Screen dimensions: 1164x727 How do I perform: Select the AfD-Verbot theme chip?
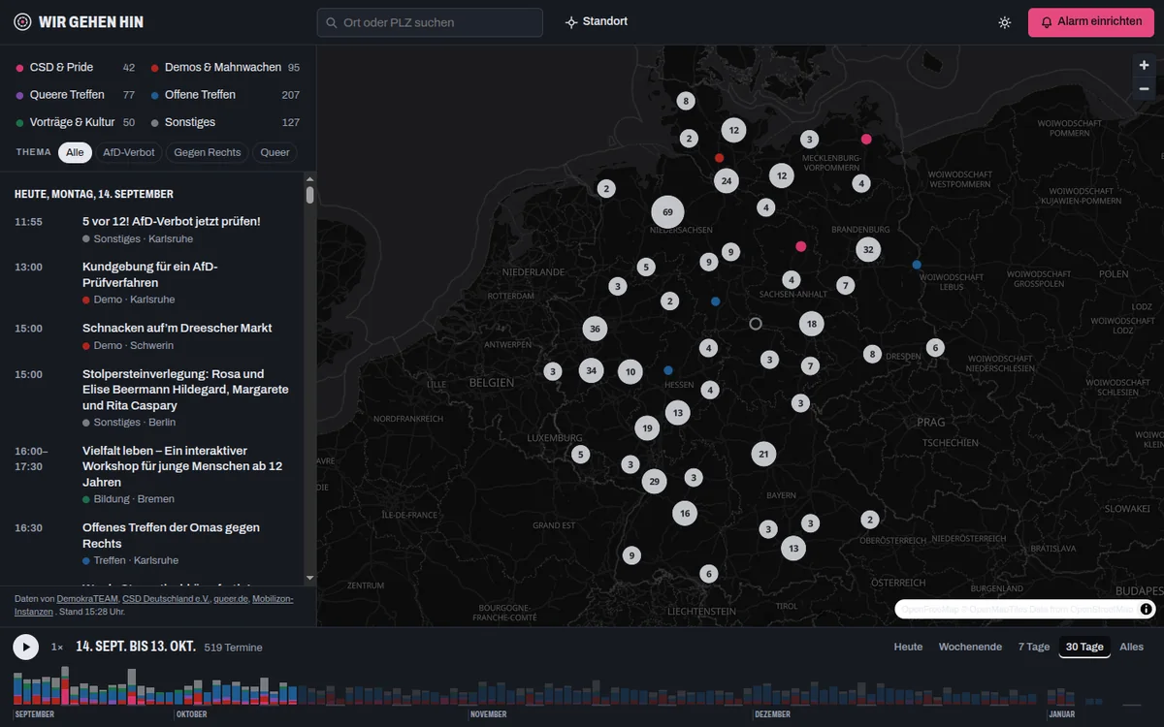(129, 152)
